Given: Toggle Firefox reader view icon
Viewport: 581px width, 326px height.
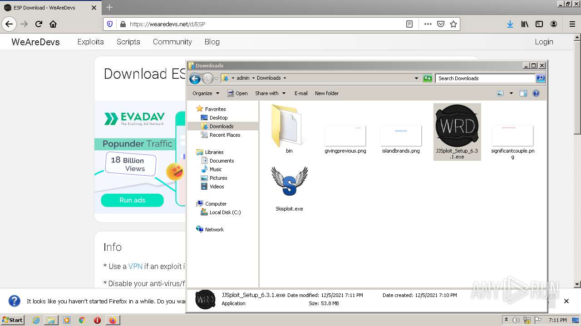Looking at the screenshot, I should pos(409,24).
